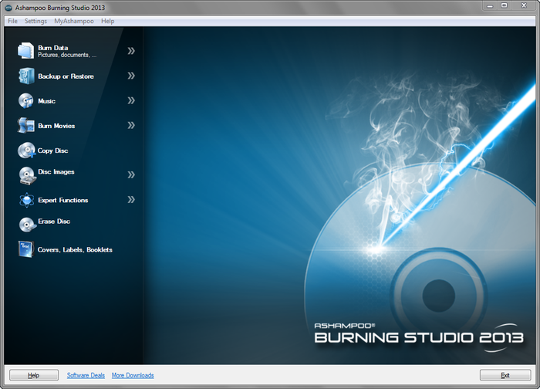The image size is (540, 389).
Task: Select the Burn Data label
Action: tap(53, 48)
